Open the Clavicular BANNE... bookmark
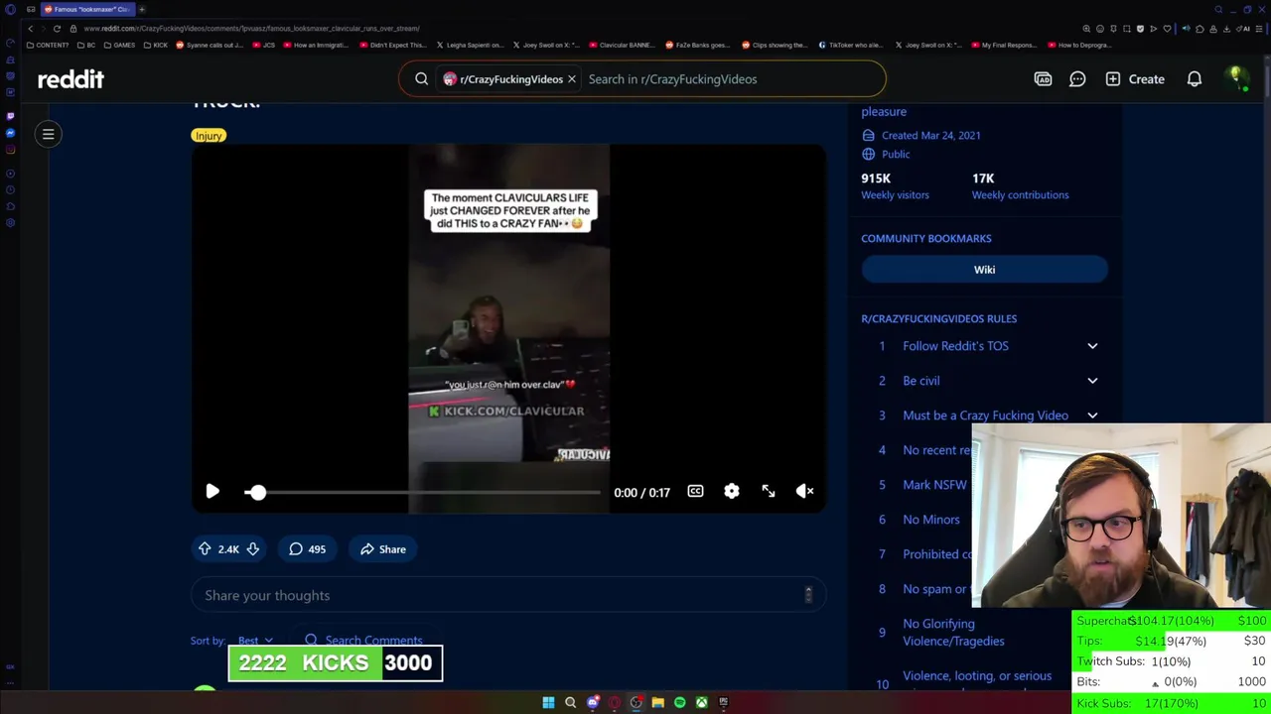Viewport: 1271px width, 714px height. (622, 45)
